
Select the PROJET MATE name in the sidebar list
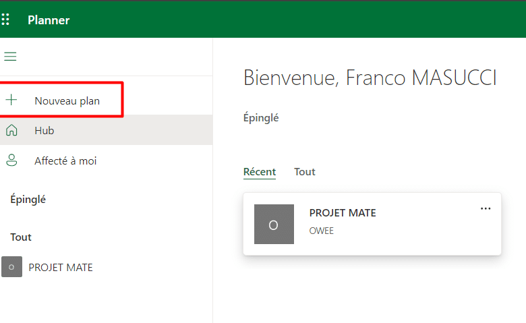(x=61, y=268)
